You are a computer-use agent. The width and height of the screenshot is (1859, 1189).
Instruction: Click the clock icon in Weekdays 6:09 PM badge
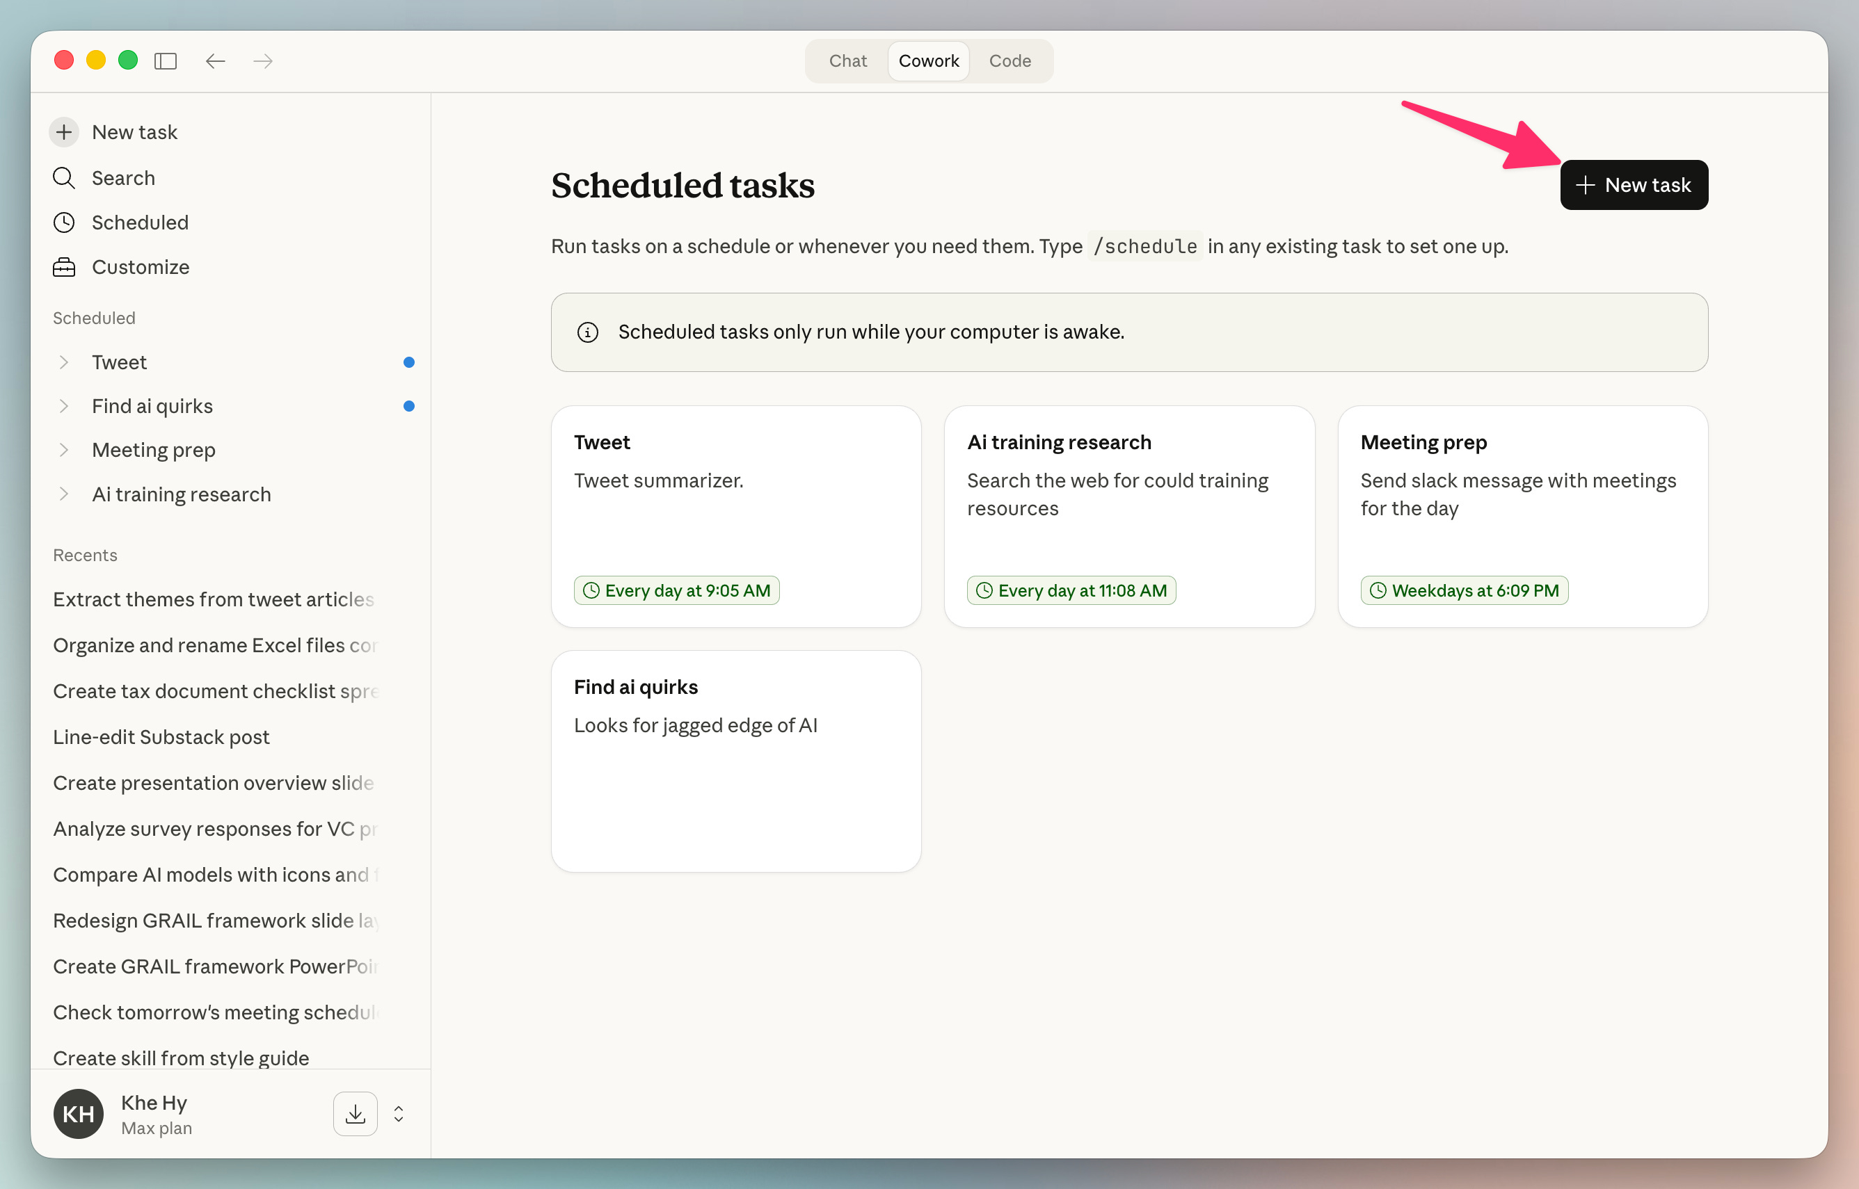[x=1379, y=590]
